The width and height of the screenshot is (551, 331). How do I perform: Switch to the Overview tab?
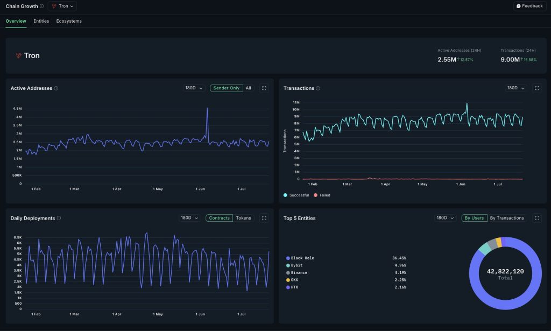(16, 21)
